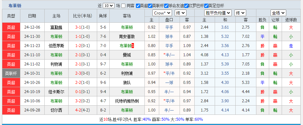Open the 终 dropdown next to Crow*
303x125 pixels.
(x=181, y=13)
